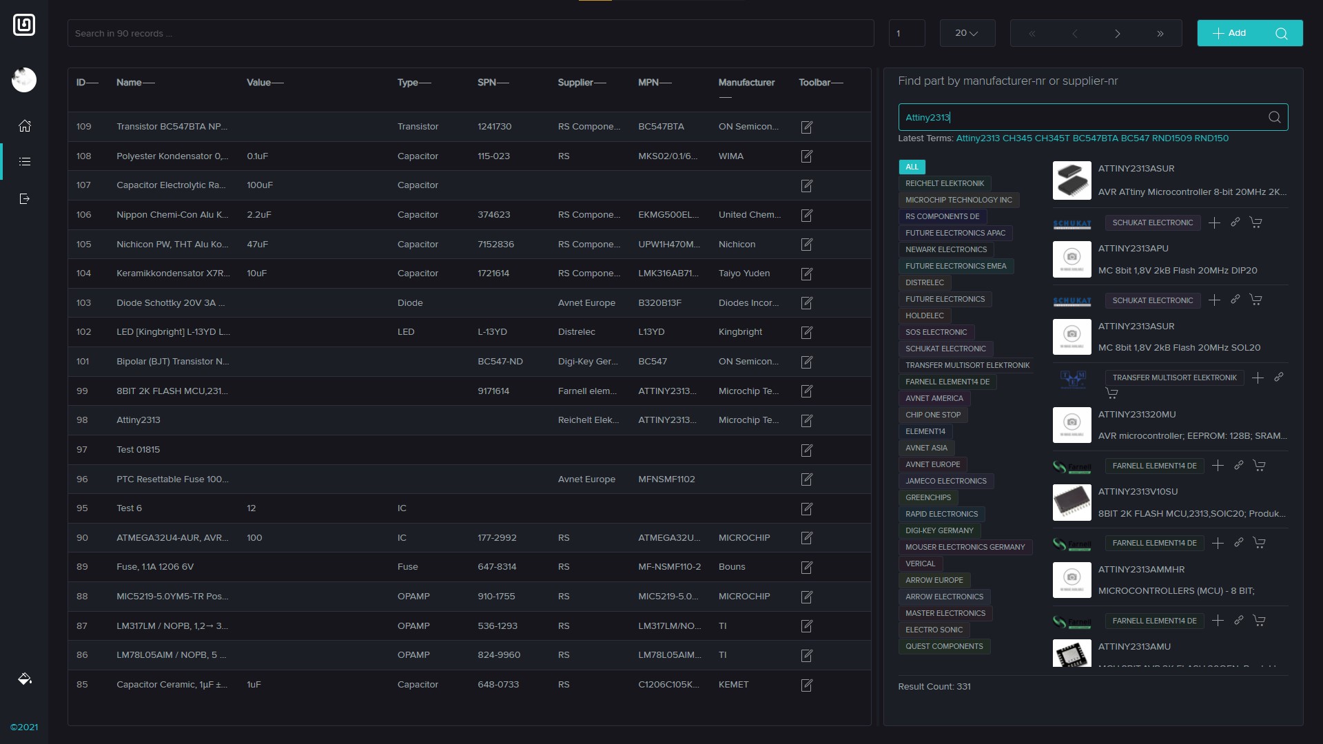
Task: Open the user avatar profile
Action: [x=24, y=80]
